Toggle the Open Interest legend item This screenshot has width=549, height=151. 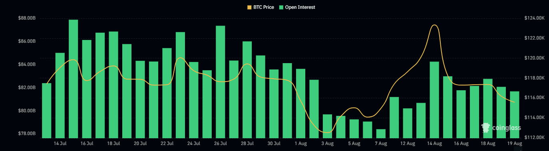(297, 7)
